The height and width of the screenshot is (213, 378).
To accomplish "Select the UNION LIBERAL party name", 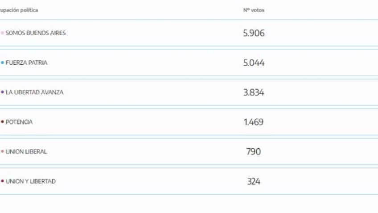I will point(26,152).
